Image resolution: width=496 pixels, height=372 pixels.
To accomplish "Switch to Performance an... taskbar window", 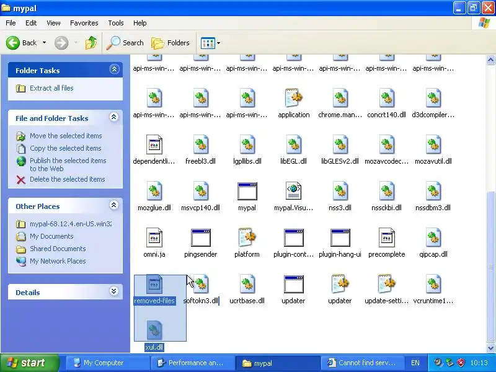I will coord(192,363).
